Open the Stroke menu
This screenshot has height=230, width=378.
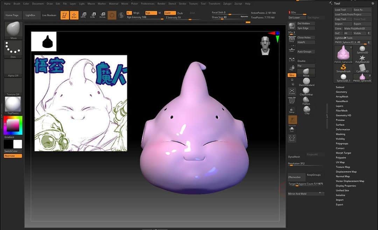click(182, 3)
